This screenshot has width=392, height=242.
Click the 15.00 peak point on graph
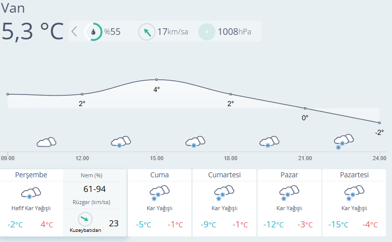156,80
